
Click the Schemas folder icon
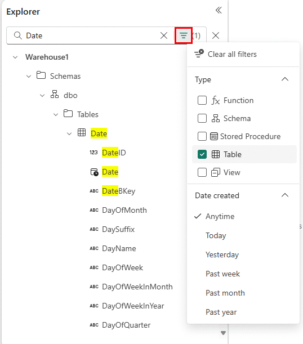pos(41,75)
